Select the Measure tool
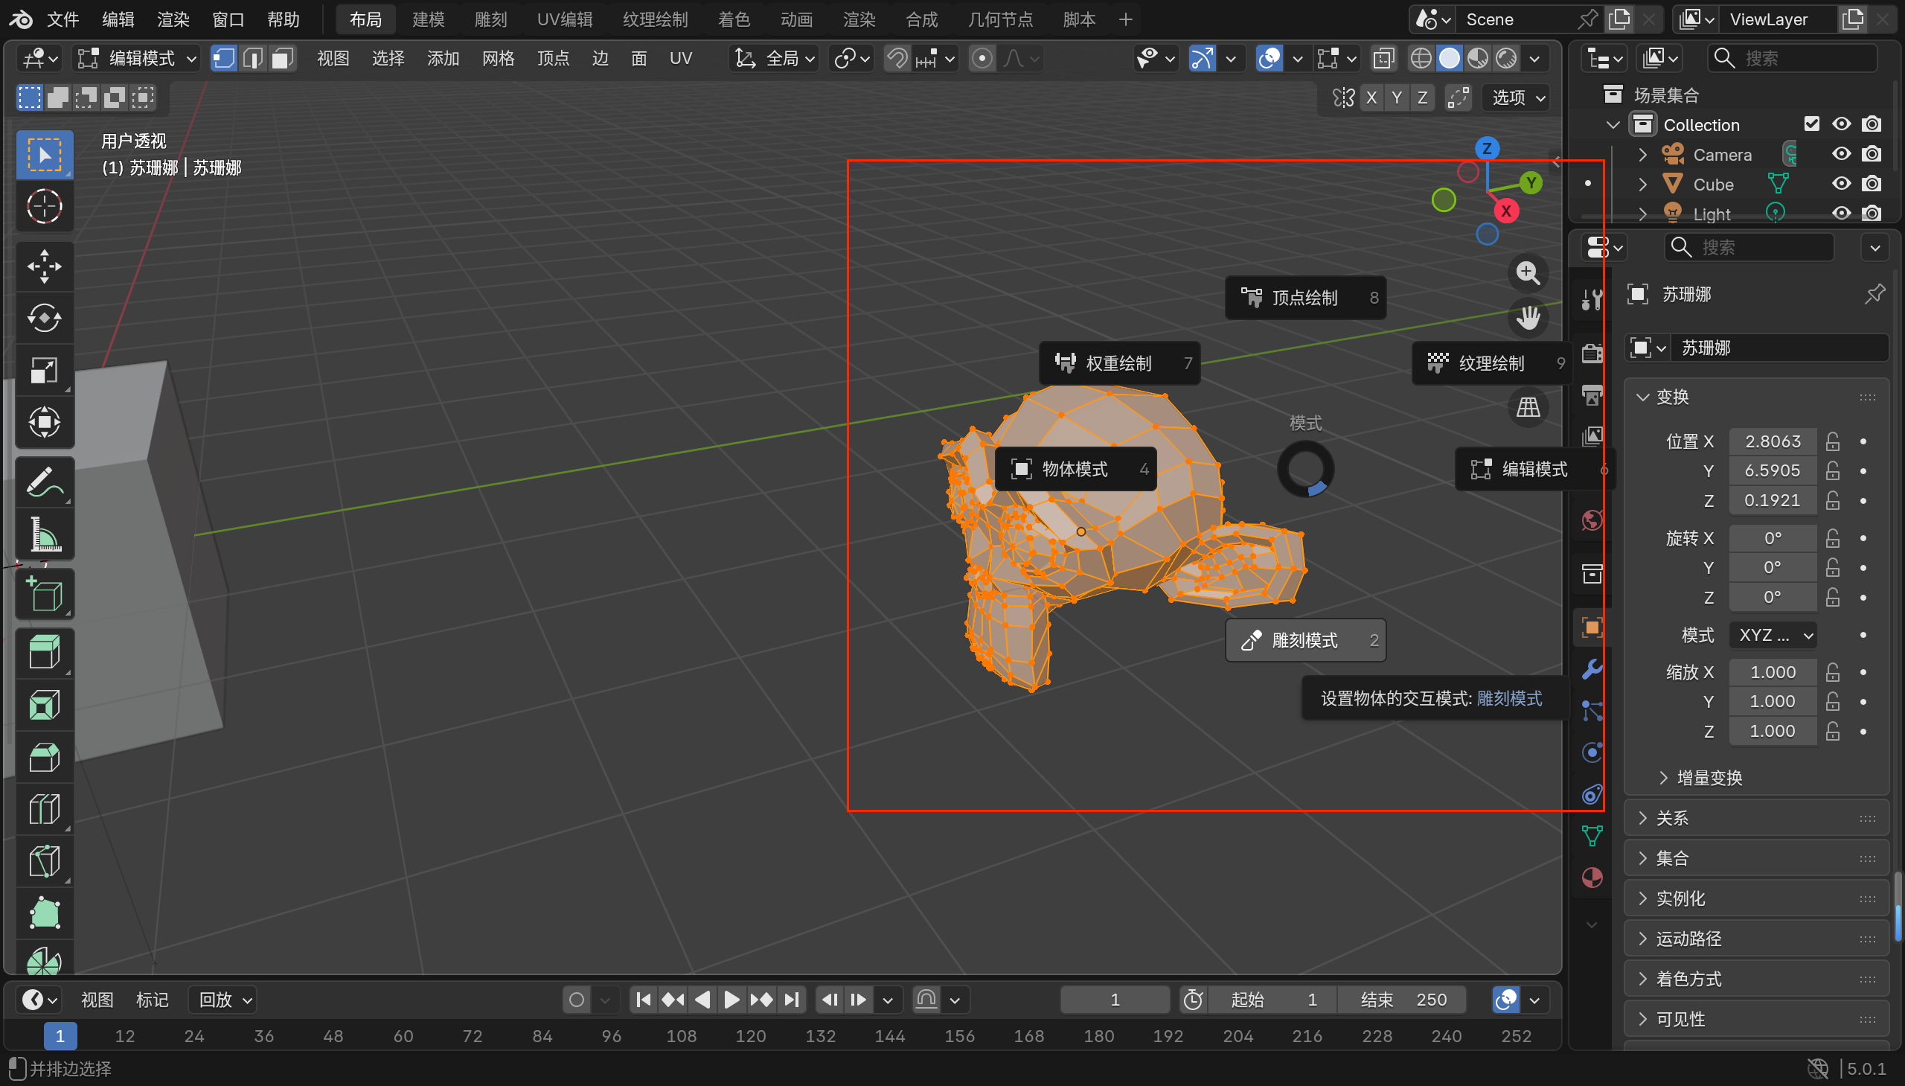Image resolution: width=1905 pixels, height=1086 pixels. pyautogui.click(x=44, y=534)
